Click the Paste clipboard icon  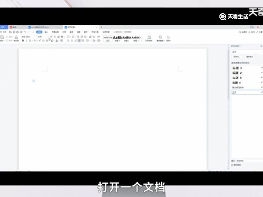[x=2, y=38]
